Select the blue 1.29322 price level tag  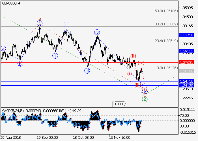pos(186,51)
